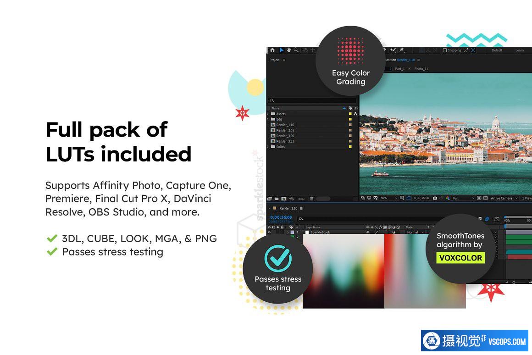Image resolution: width=532 pixels, height=355 pixels.
Task: Enable the Snapping checkbox
Action: click(445, 50)
